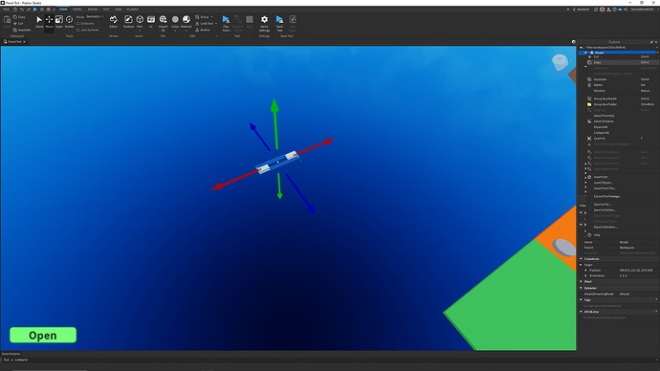Expand the Lock Tool dropdown arrow
Image resolution: width=660 pixels, height=371 pixels.
click(x=216, y=24)
